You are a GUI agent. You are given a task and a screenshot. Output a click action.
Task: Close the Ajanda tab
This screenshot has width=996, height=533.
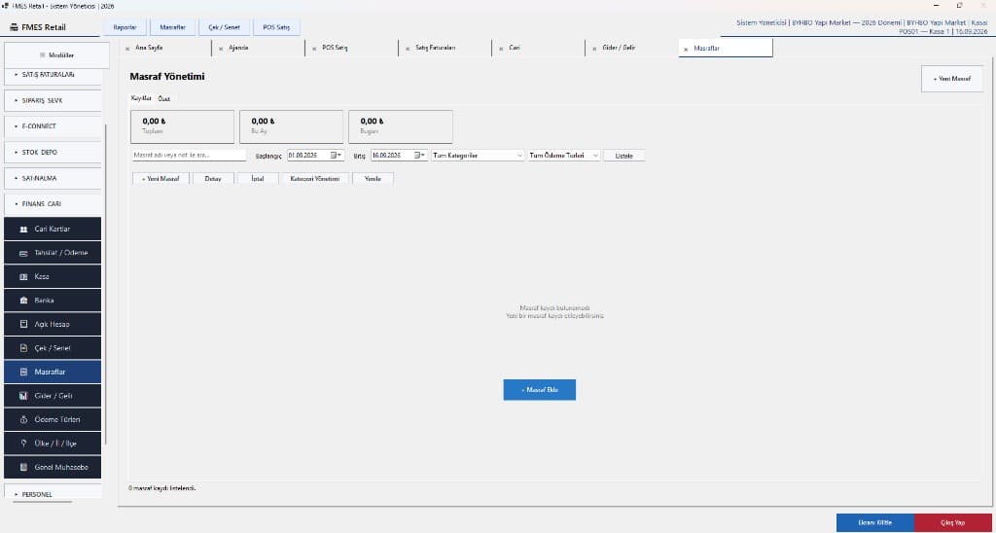[x=221, y=49]
